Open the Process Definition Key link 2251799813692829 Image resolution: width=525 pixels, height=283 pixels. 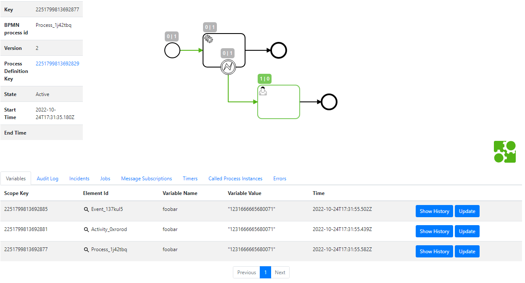pos(57,63)
